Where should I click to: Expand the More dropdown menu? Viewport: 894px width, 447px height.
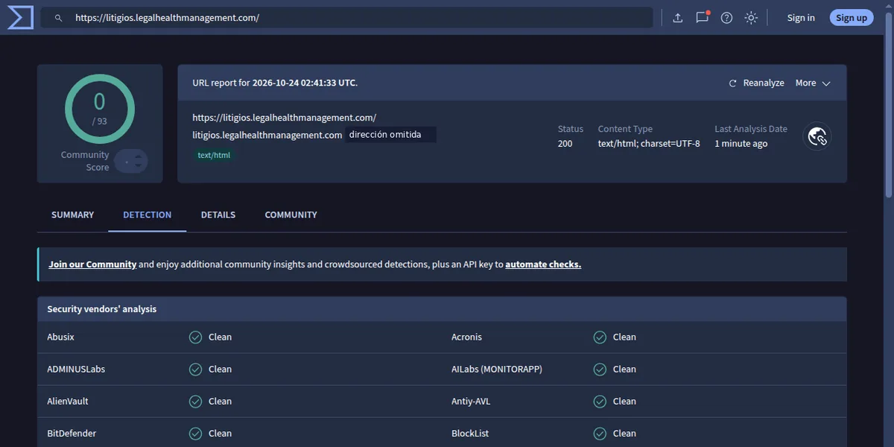(x=813, y=83)
